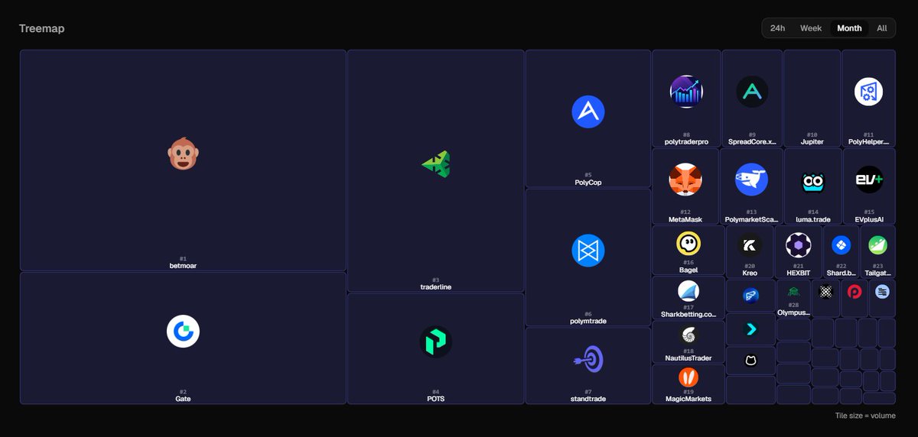The width and height of the screenshot is (918, 437).
Task: Click the 'POTS' label
Action: click(435, 399)
